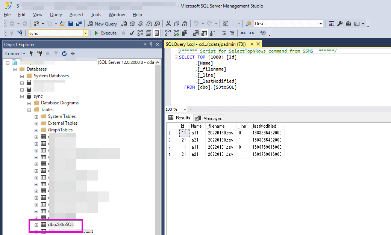Screen dimensions: 391x235
Task: Open Activity Monitor in Object Explorer
Action: click(x=73, y=54)
